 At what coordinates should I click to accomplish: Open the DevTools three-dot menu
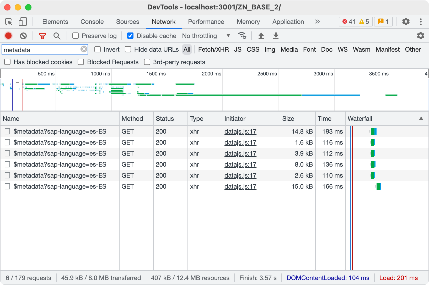421,22
